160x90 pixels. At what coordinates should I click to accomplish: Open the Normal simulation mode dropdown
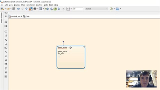(96, 9)
